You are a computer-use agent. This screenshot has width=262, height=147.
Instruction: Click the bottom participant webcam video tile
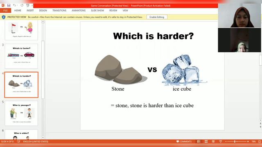click(x=239, y=40)
